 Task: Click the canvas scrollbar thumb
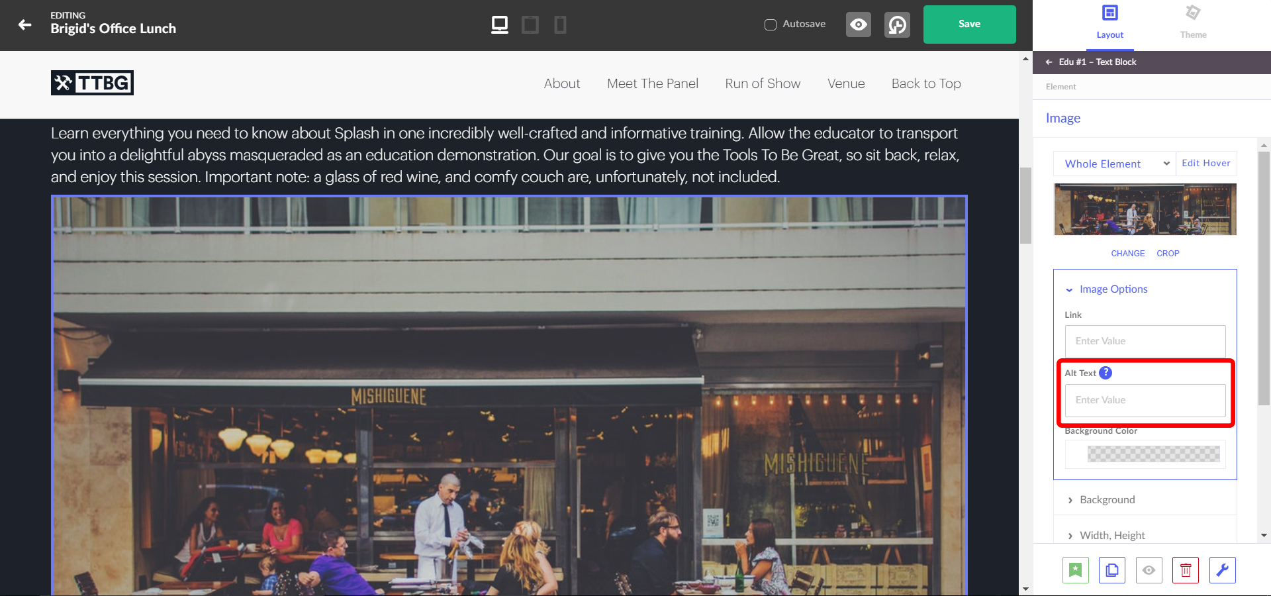[x=1026, y=205]
